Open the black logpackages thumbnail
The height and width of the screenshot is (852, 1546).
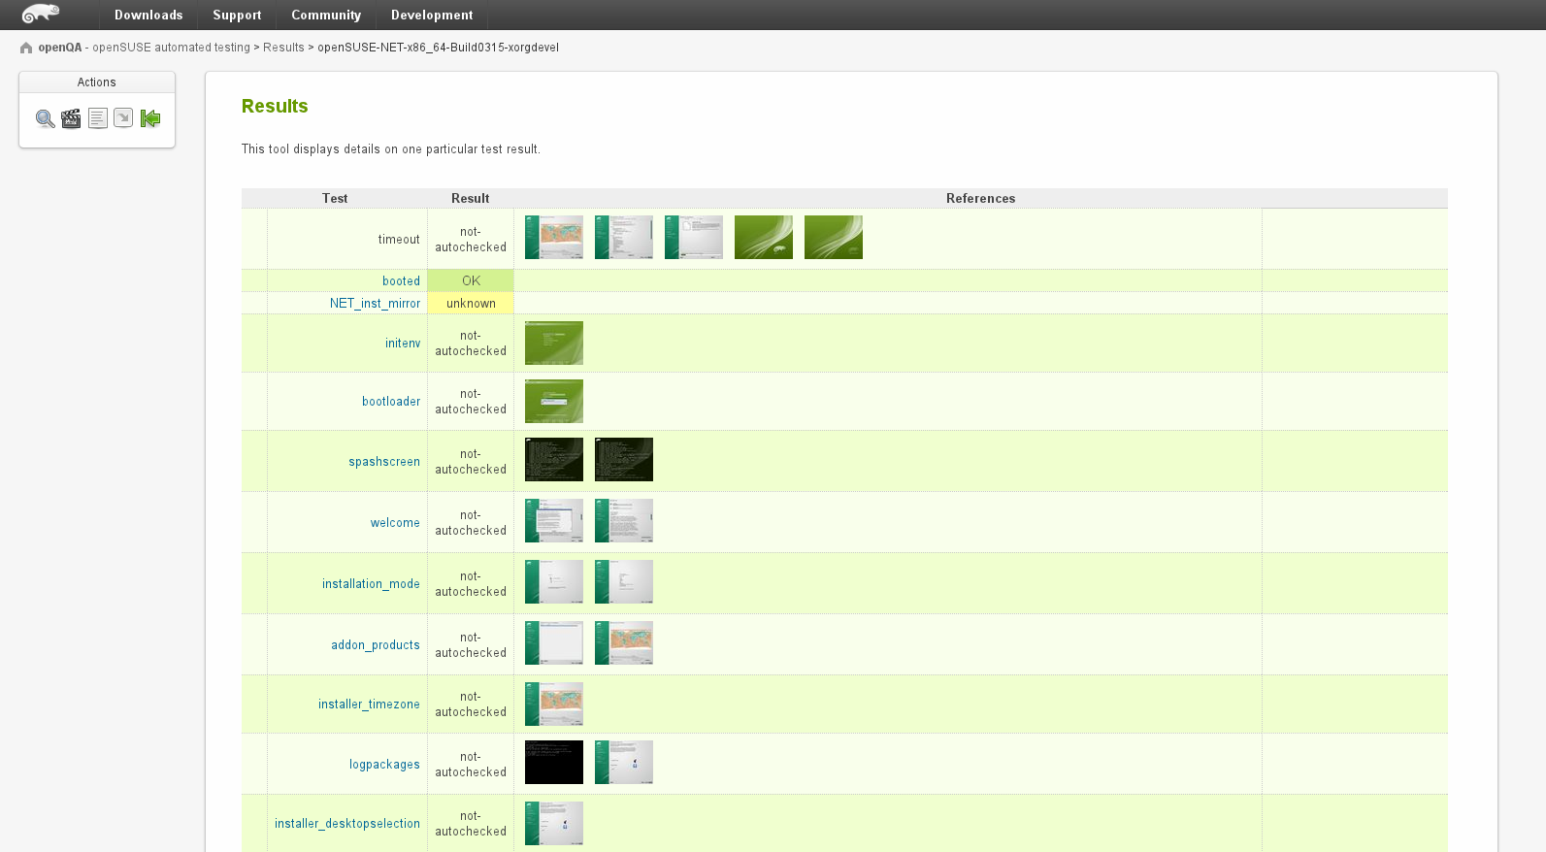554,763
